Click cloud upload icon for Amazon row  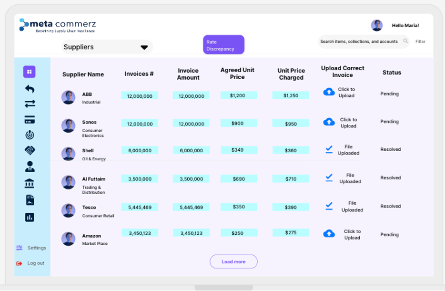pyautogui.click(x=329, y=234)
